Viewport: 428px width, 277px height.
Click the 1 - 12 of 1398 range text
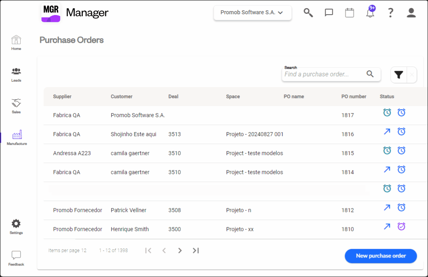(113, 250)
